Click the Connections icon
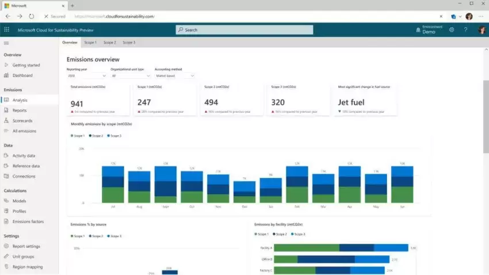The height and width of the screenshot is (275, 489). (x=6, y=176)
